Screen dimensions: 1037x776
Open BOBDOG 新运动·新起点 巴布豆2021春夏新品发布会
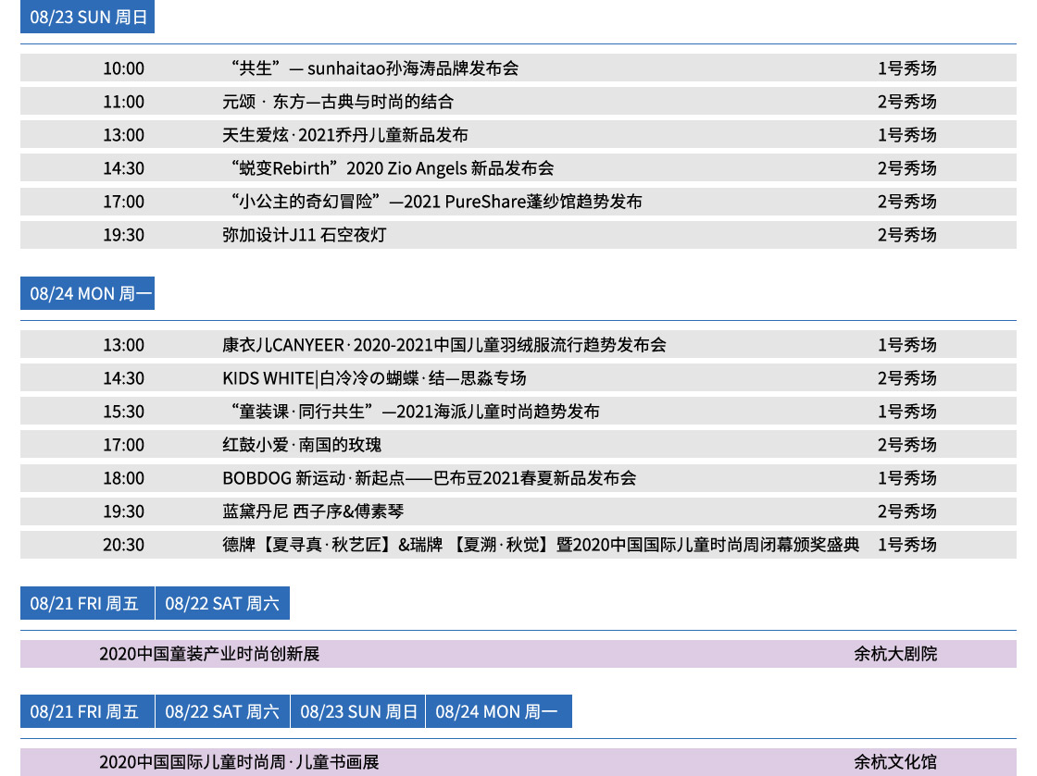point(430,478)
